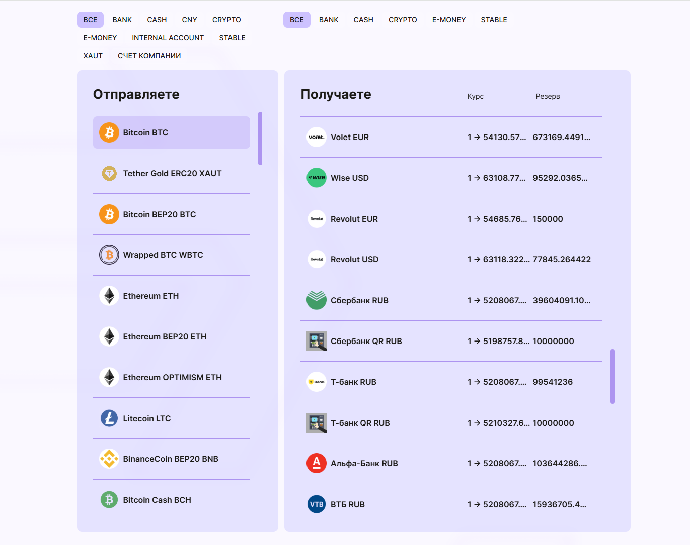This screenshot has height=545, width=690.
Task: Filter receive currencies by CRYPTO
Action: click(403, 20)
